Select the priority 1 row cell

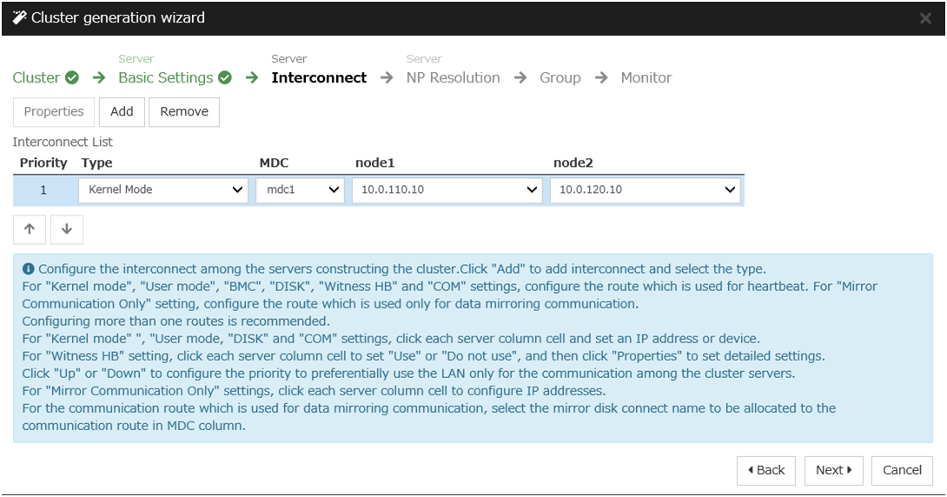click(x=43, y=189)
